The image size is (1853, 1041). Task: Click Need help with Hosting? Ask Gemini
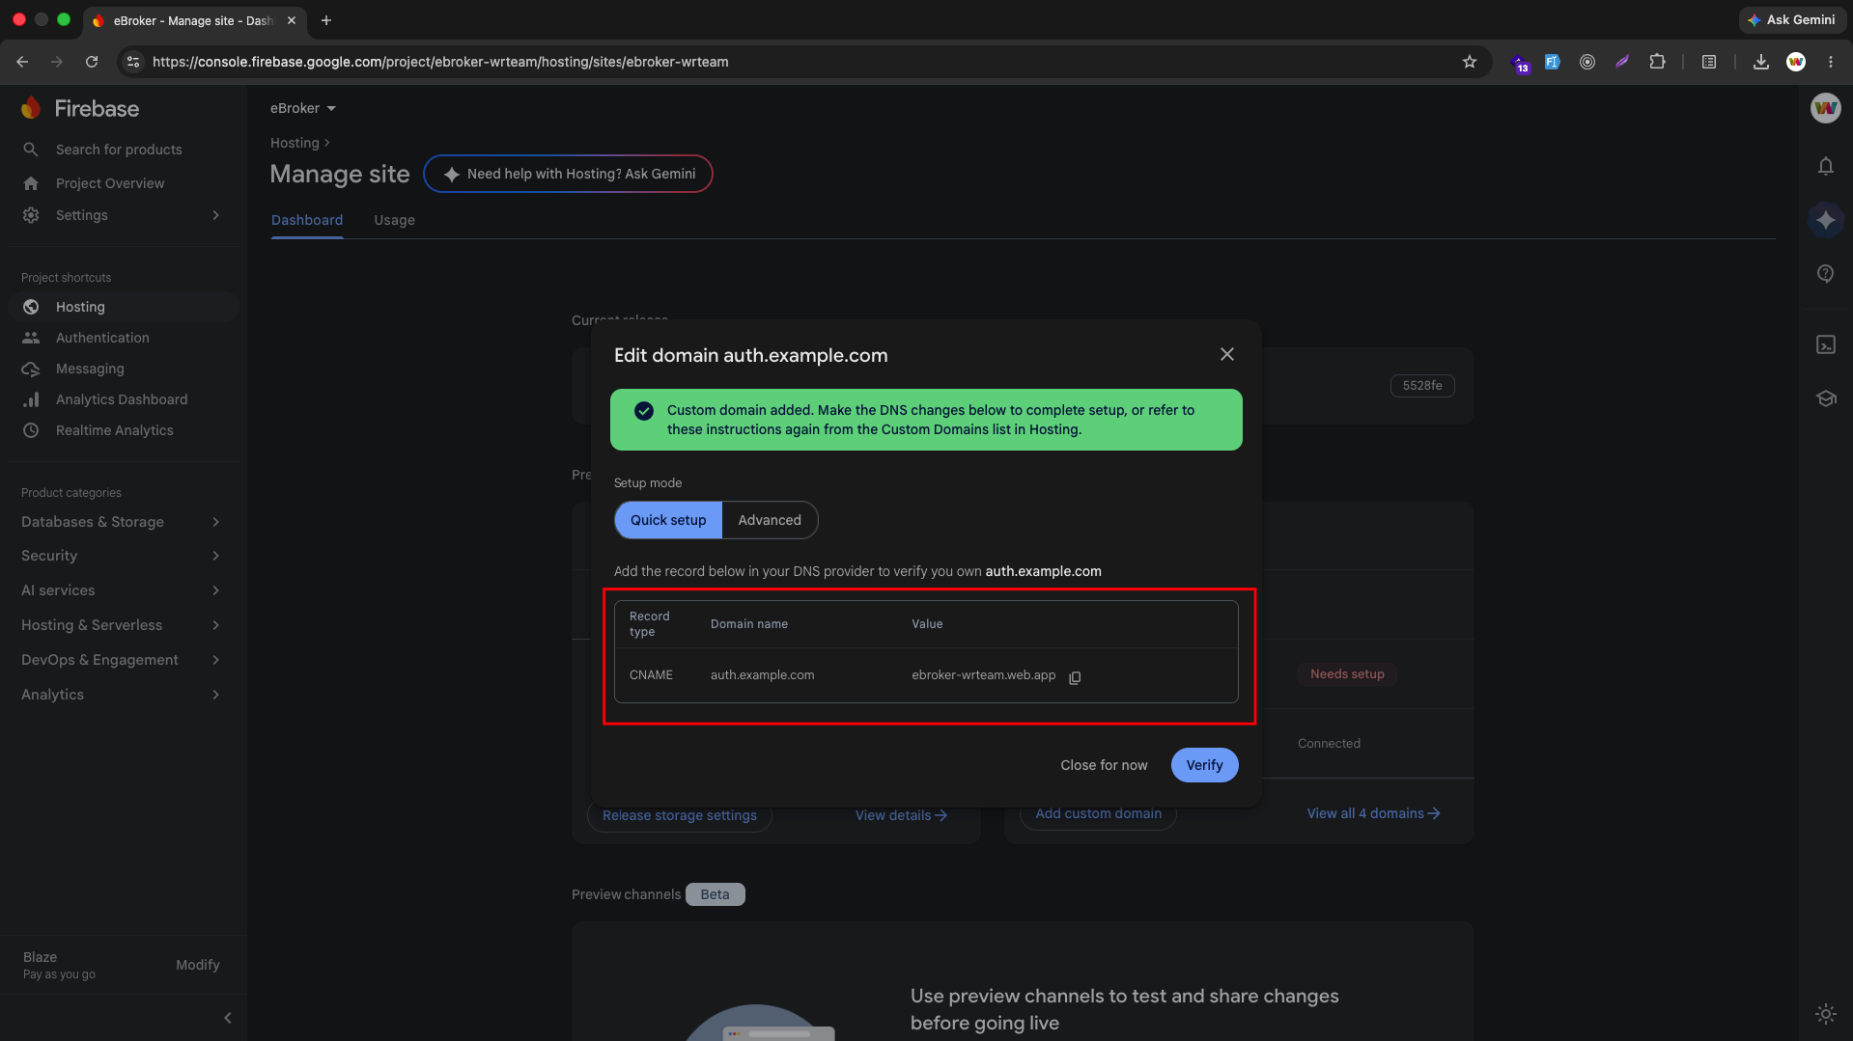pyautogui.click(x=568, y=174)
